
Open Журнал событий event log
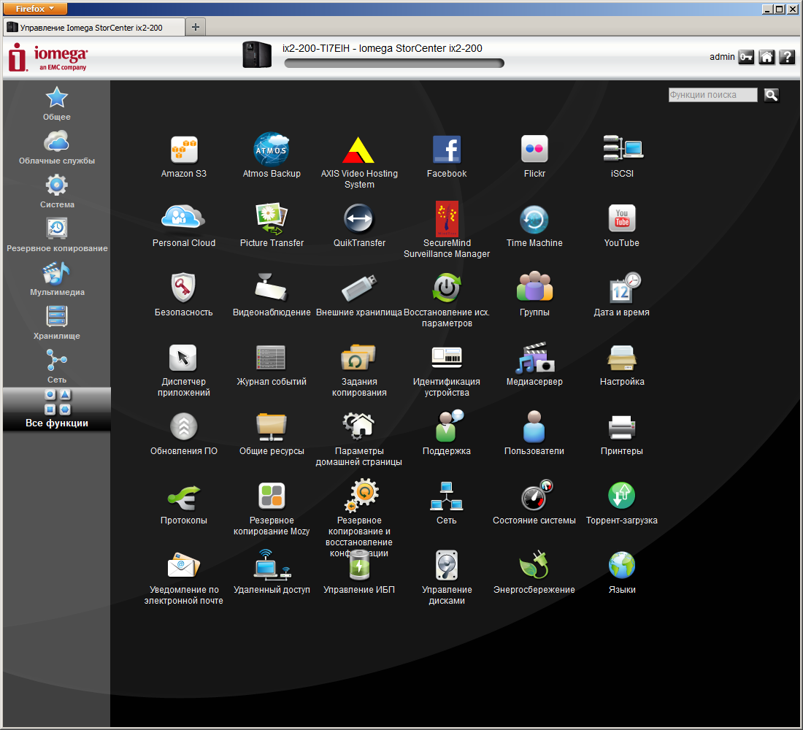pyautogui.click(x=271, y=358)
